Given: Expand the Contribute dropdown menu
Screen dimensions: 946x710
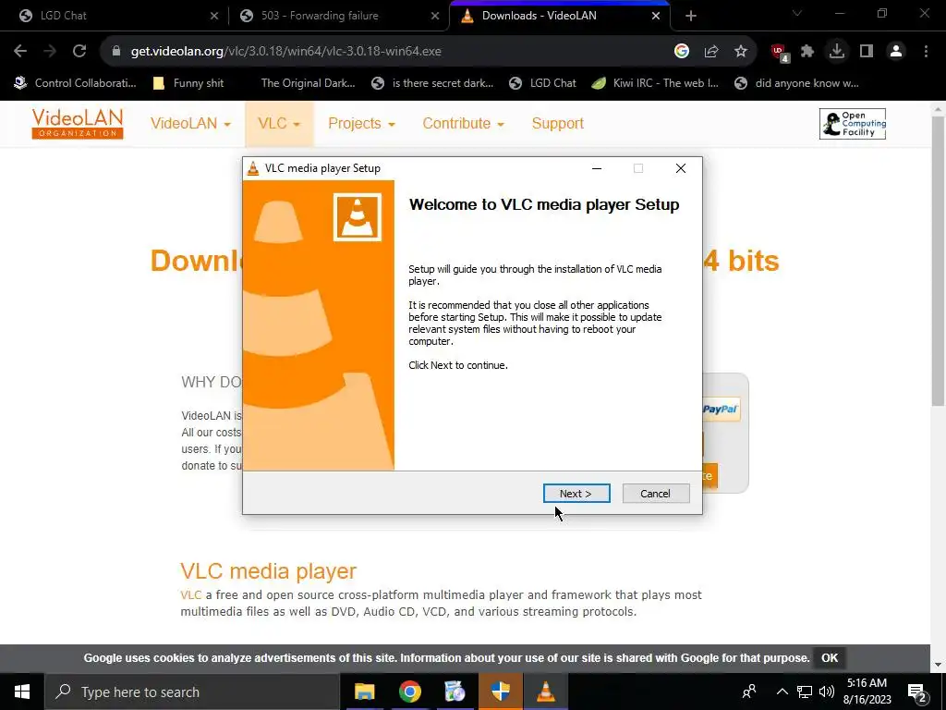Looking at the screenshot, I should click(x=463, y=123).
